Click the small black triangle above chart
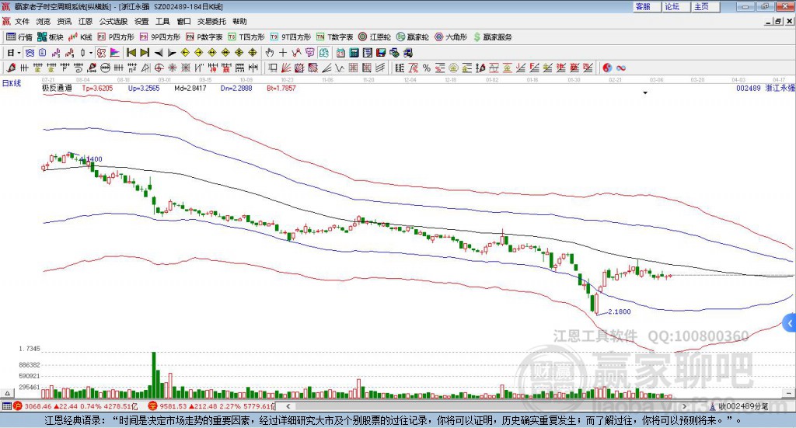Image resolution: width=796 pixels, height=428 pixels. click(x=645, y=92)
